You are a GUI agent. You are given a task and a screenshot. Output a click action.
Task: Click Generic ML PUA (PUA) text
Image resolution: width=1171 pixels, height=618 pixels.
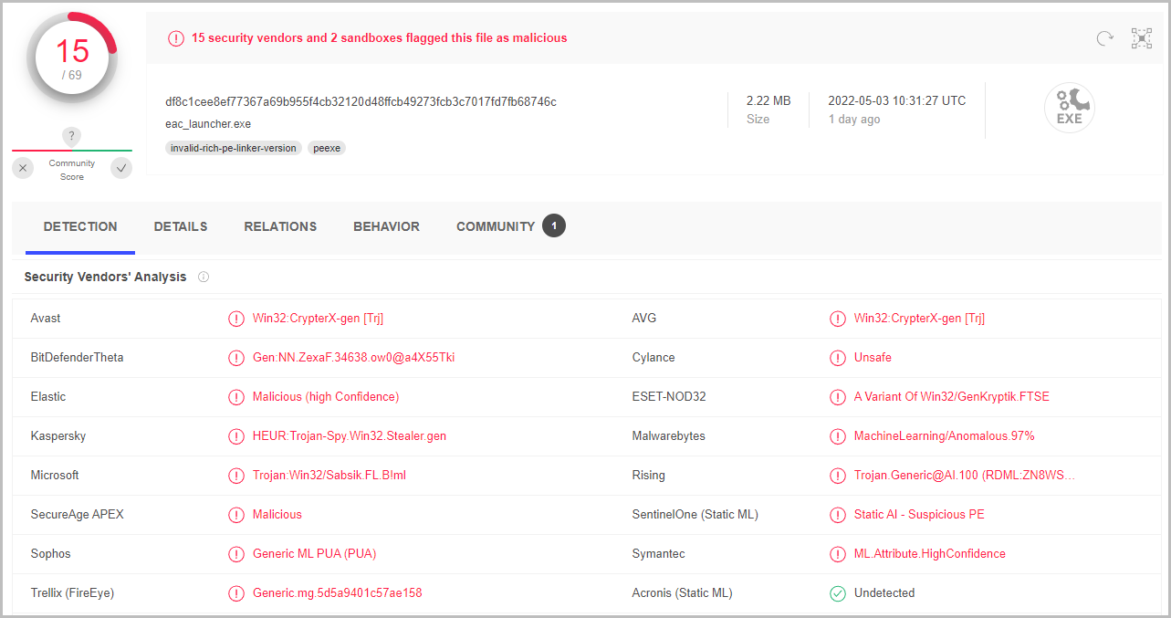[315, 554]
